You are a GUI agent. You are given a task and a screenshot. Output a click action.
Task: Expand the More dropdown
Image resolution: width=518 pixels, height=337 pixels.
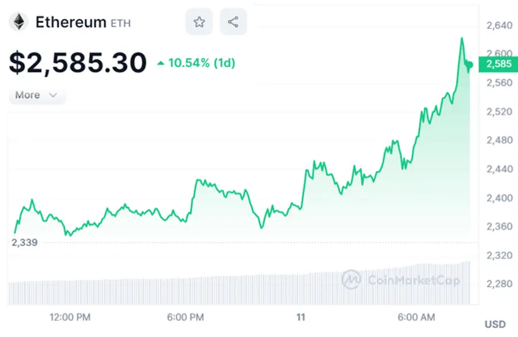pos(37,95)
